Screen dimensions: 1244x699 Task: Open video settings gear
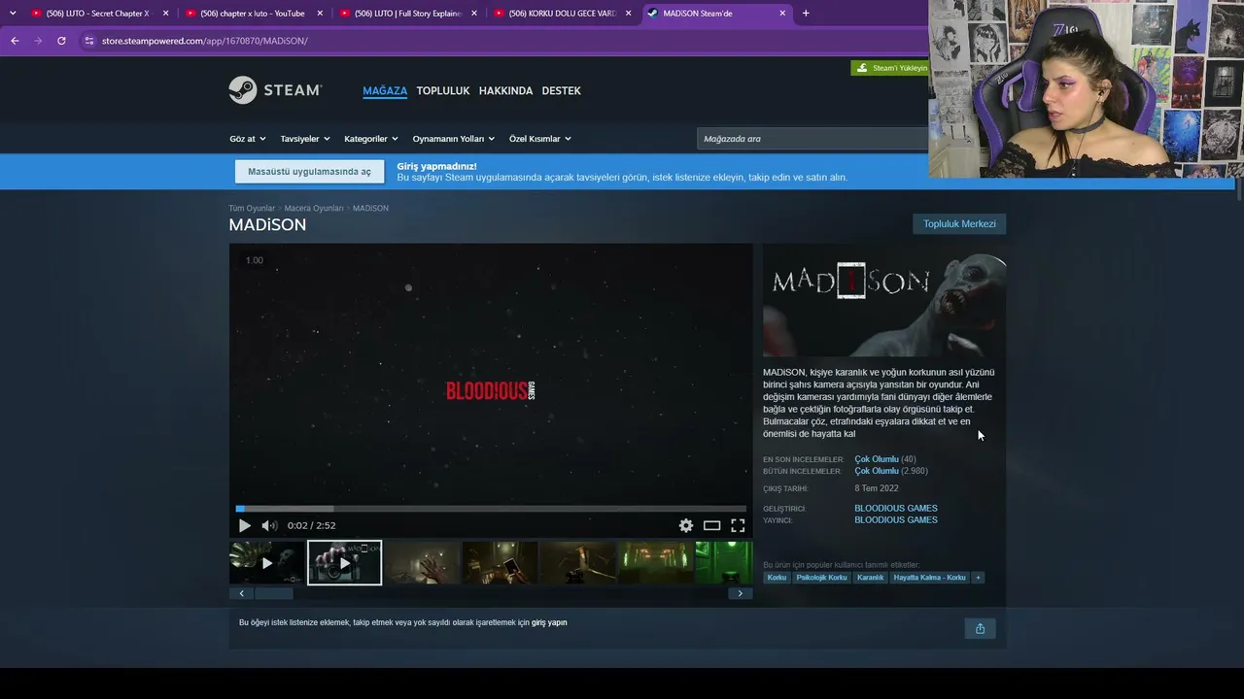[686, 525]
